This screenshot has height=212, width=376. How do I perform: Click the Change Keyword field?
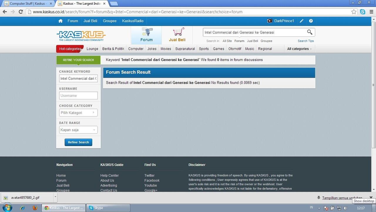point(78,79)
